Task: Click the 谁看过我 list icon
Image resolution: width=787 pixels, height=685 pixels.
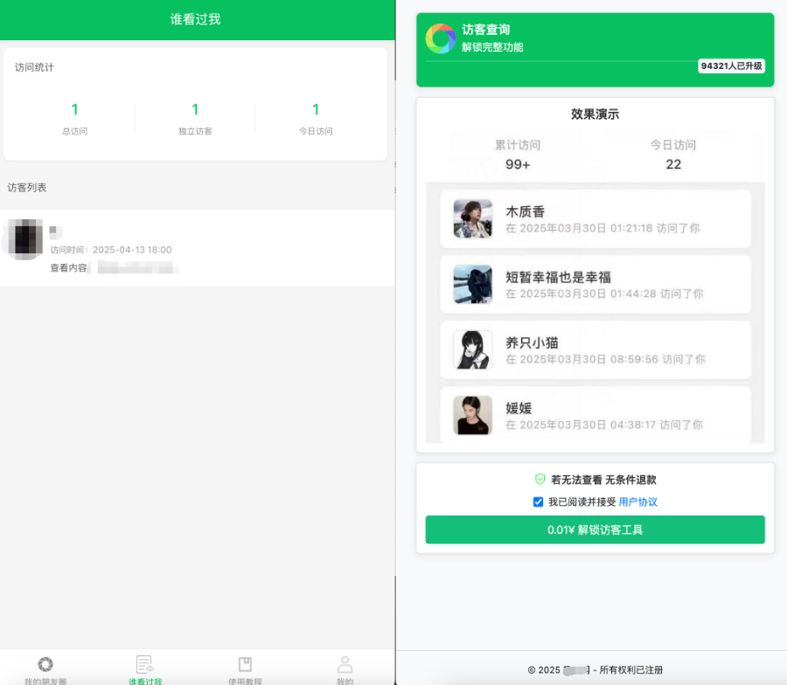Action: click(x=144, y=663)
